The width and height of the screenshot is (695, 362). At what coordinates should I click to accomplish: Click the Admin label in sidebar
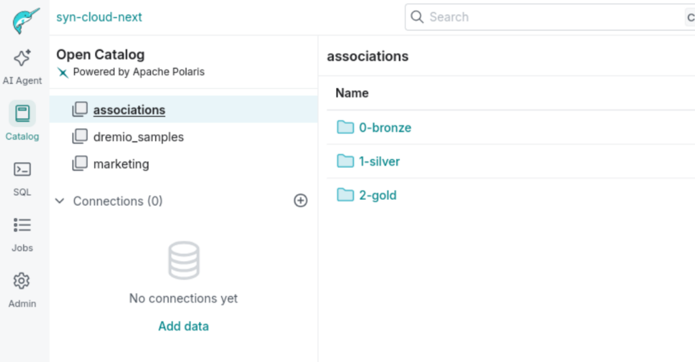tap(22, 304)
